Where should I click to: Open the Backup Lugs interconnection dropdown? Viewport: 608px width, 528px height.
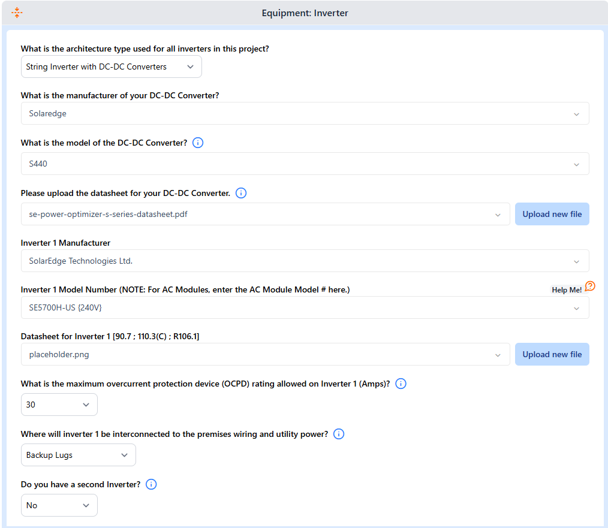coord(79,455)
